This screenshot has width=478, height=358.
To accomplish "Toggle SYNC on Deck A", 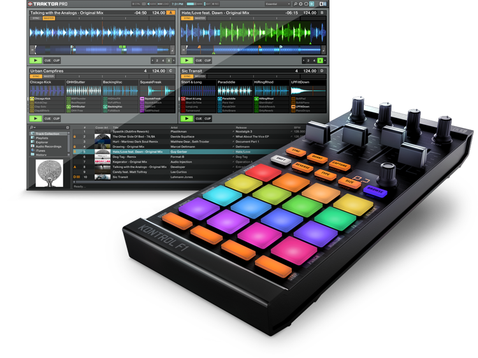I will pos(36,18).
